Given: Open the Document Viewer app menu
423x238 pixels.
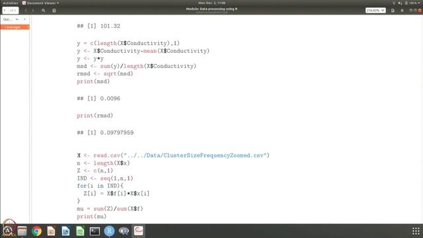Looking at the screenshot, I should tap(40, 3).
